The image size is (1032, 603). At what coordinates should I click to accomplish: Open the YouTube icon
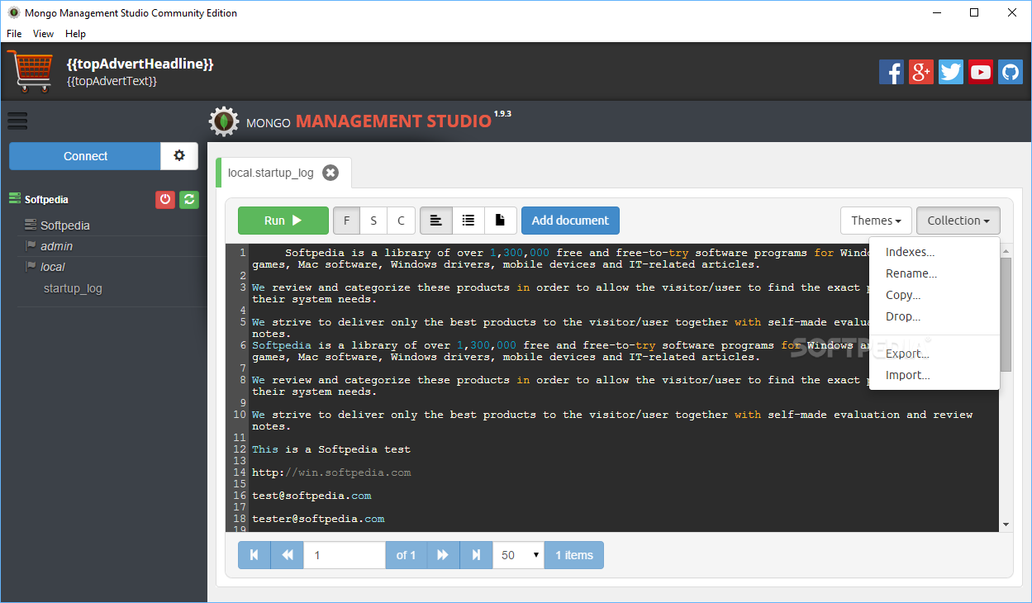(x=981, y=72)
